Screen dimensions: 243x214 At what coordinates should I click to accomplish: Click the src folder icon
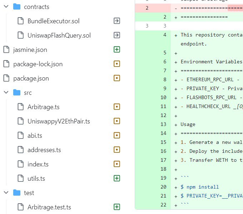pyautogui.click(x=17, y=92)
